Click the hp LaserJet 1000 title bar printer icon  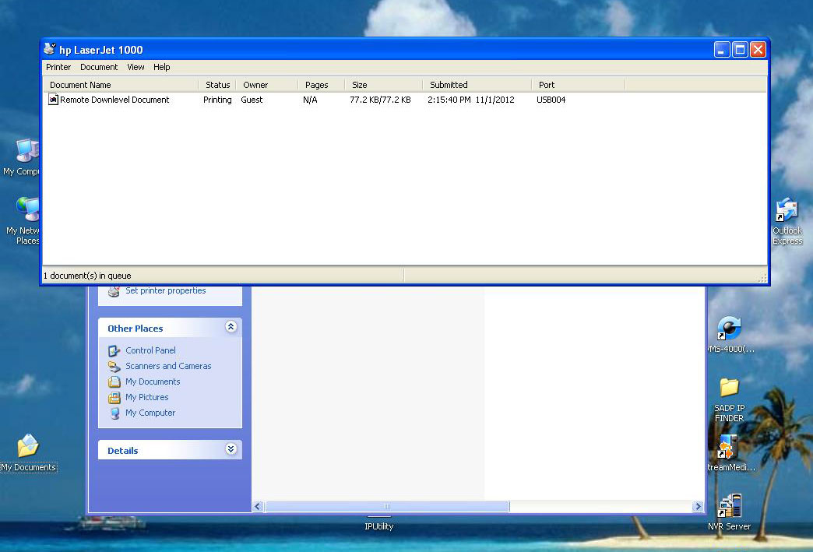[50, 49]
